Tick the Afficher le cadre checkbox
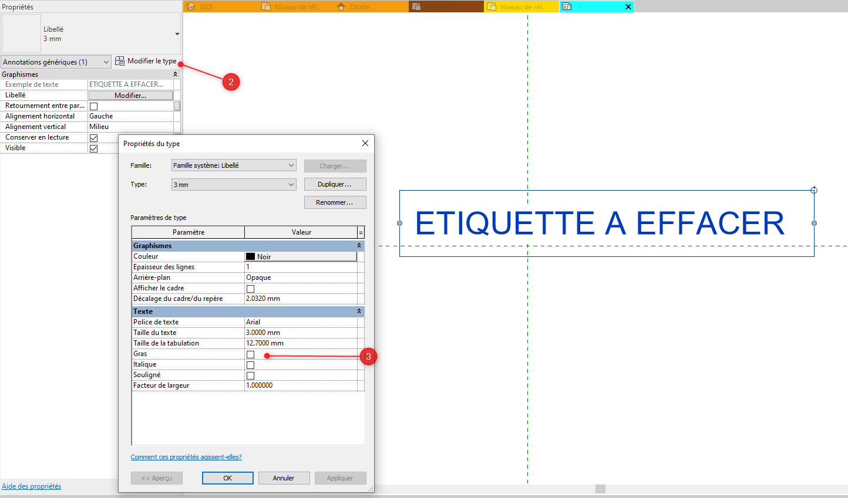The width and height of the screenshot is (848, 498). tap(251, 289)
